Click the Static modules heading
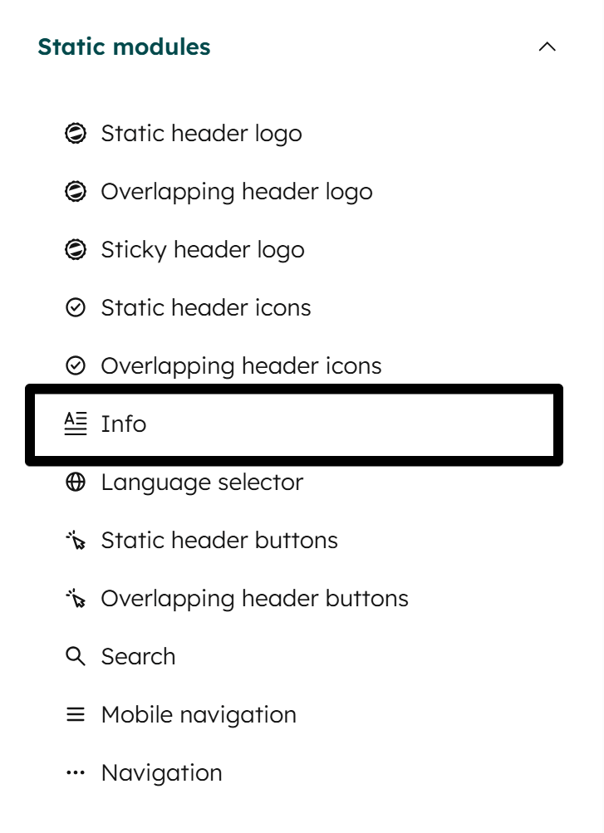 122,47
